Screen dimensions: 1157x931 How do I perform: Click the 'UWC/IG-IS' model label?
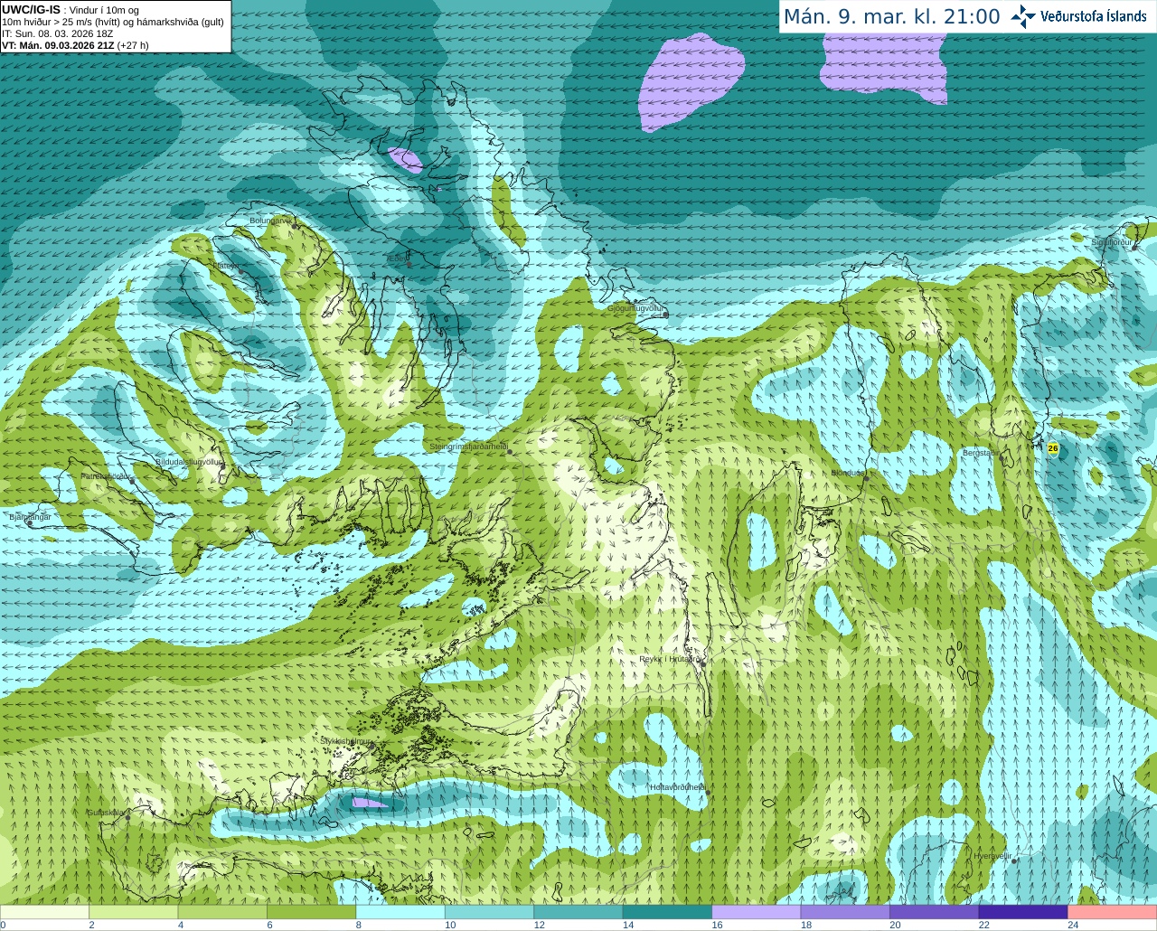(x=31, y=9)
